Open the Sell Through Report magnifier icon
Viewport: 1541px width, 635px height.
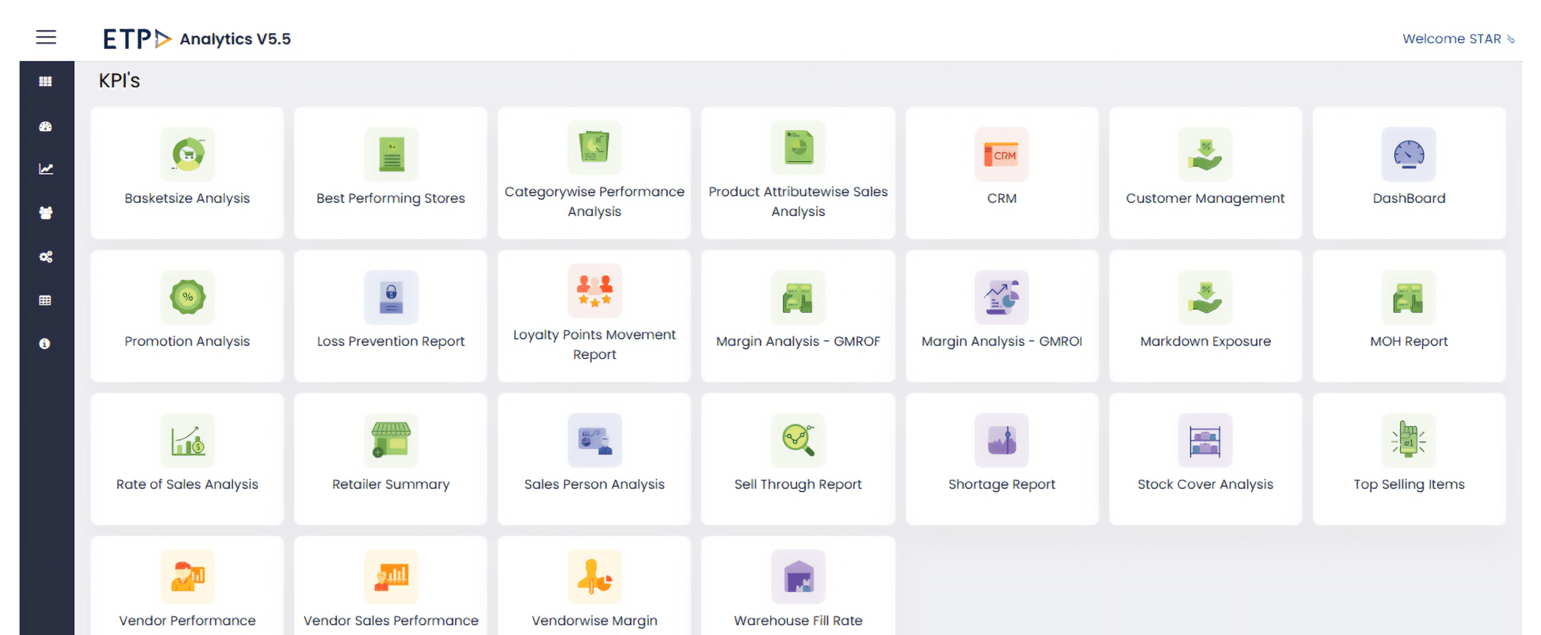[798, 440]
